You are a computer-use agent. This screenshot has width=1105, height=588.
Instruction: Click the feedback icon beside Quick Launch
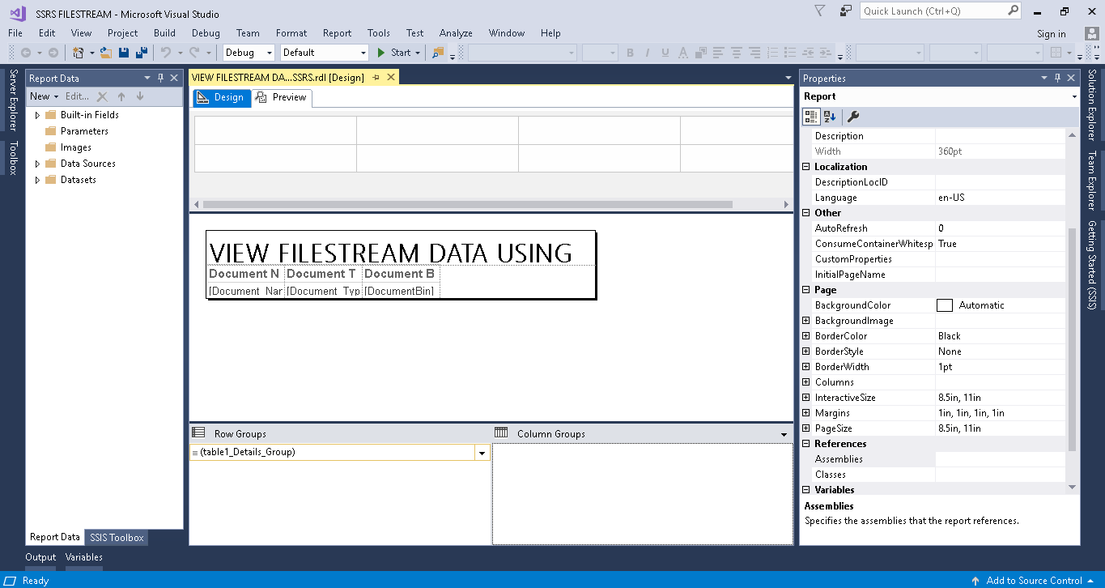coord(846,11)
